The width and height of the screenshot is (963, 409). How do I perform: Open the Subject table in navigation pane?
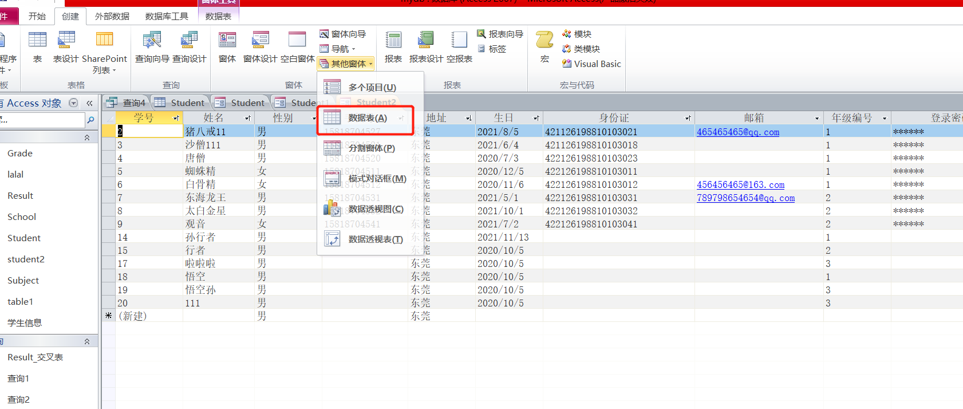pyautogui.click(x=23, y=281)
